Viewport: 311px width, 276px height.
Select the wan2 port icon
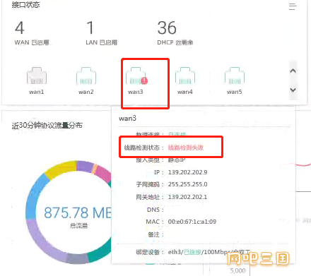tap(86, 76)
